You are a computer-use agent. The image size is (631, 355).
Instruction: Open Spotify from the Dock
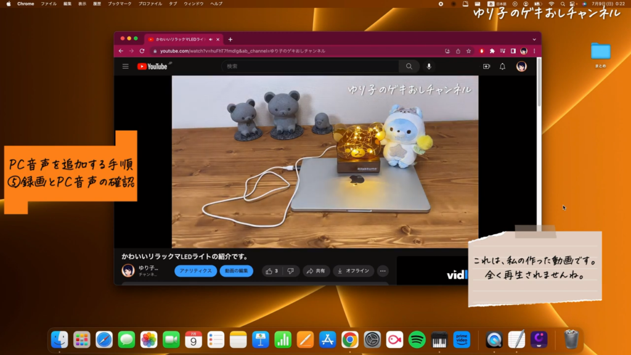click(417, 340)
